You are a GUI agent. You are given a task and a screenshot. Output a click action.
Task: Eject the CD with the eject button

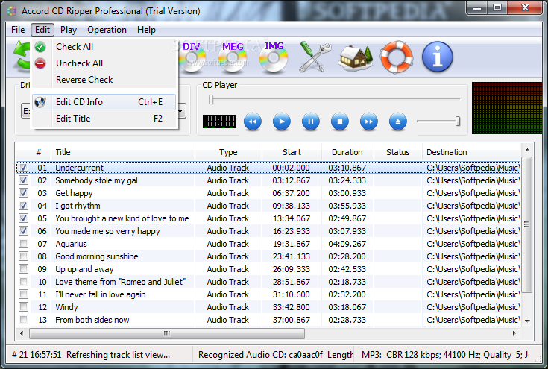tap(397, 122)
